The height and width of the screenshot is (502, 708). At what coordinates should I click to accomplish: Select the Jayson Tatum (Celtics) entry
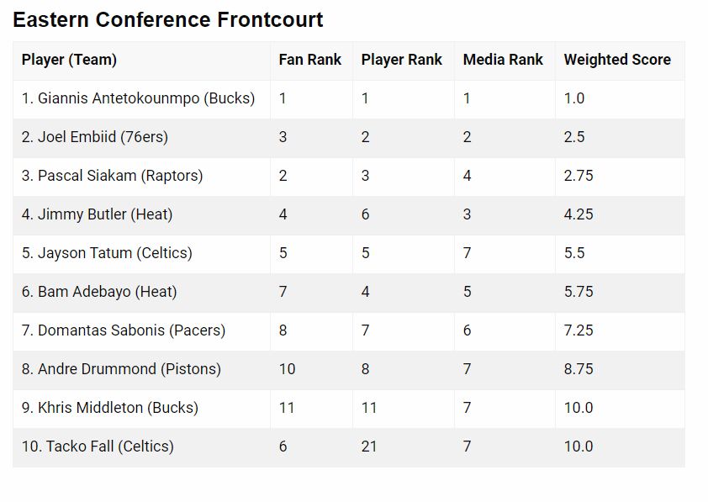(107, 253)
